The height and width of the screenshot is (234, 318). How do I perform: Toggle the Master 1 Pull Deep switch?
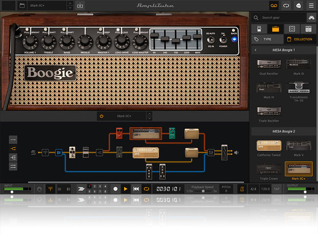coord(101,30)
